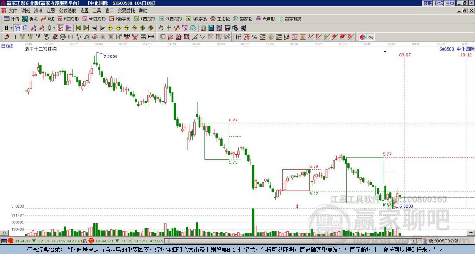Screen dimensions: 475x254
Task: Open the 设置 menu
Action: click(x=84, y=11)
